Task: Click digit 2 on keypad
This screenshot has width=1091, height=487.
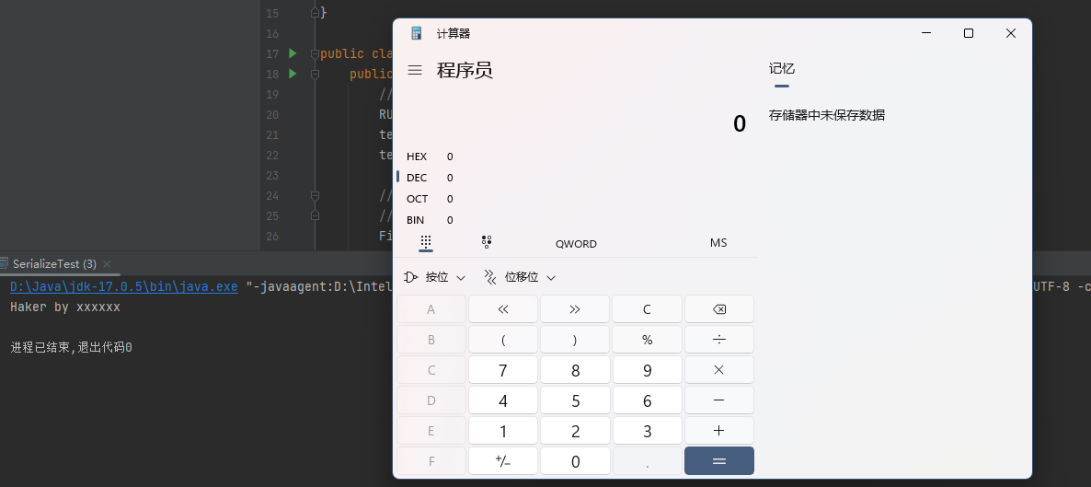Action: [x=575, y=431]
